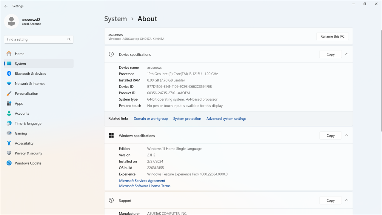
Task: Copy the Device specifications
Action: pos(330,54)
